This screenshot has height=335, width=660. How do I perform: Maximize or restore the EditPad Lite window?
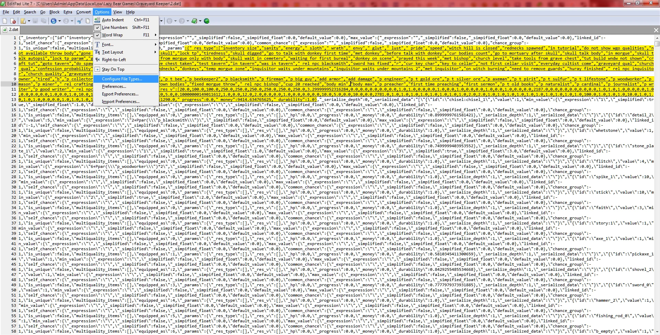click(x=638, y=3)
